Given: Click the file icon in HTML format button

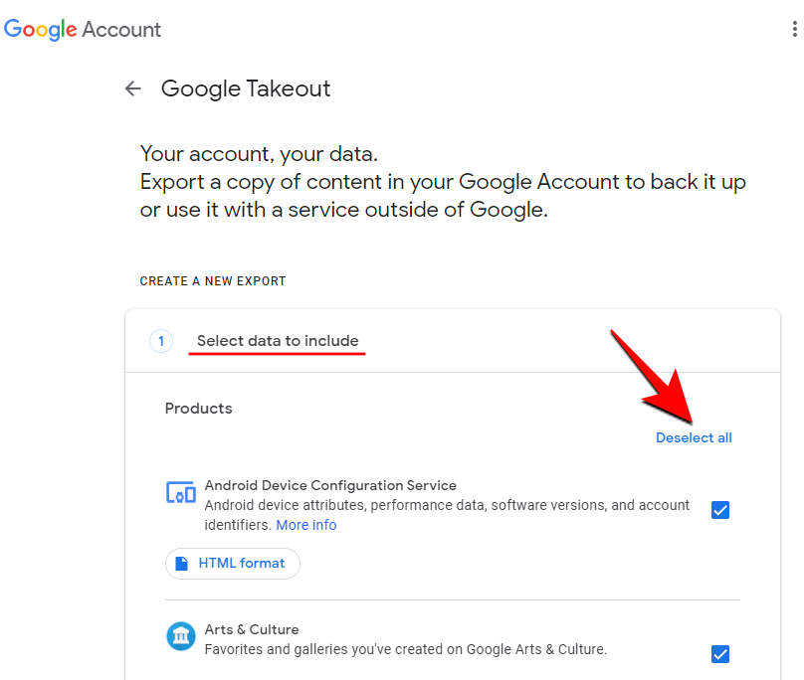Looking at the screenshot, I should coord(182,564).
